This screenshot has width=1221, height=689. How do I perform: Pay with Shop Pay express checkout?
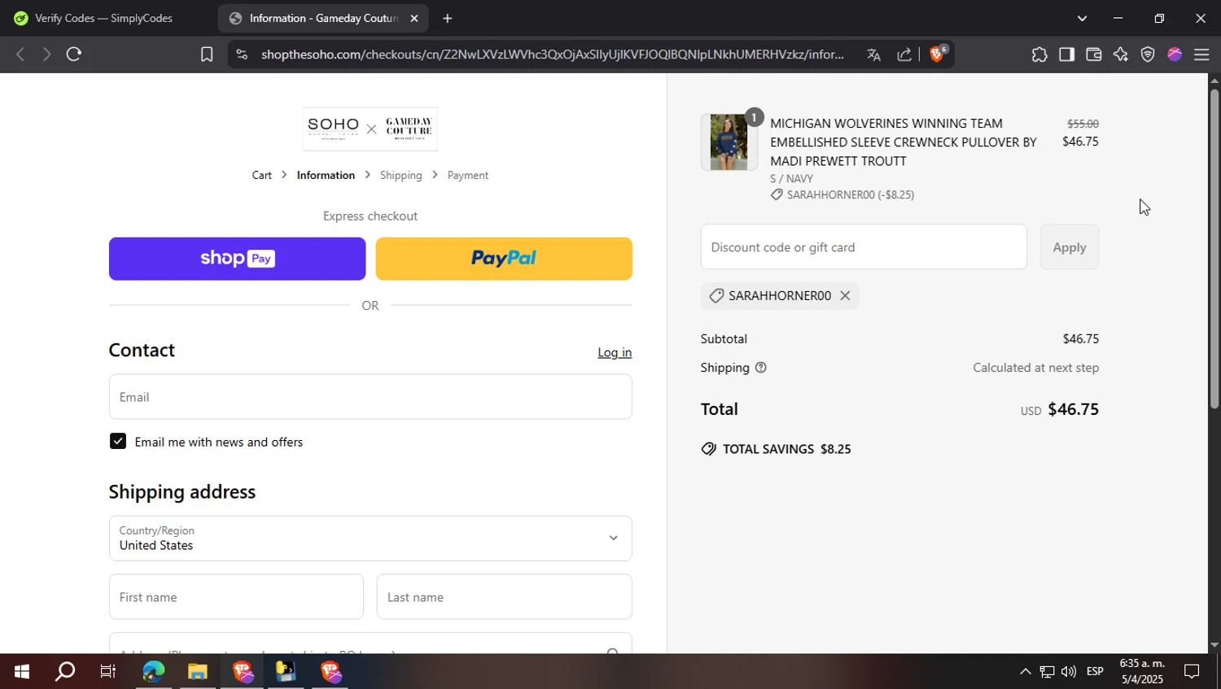coord(237,259)
